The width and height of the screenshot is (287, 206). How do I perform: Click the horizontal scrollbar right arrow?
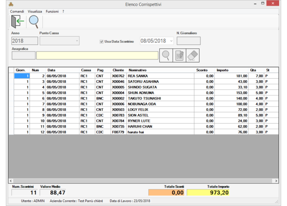276,180
